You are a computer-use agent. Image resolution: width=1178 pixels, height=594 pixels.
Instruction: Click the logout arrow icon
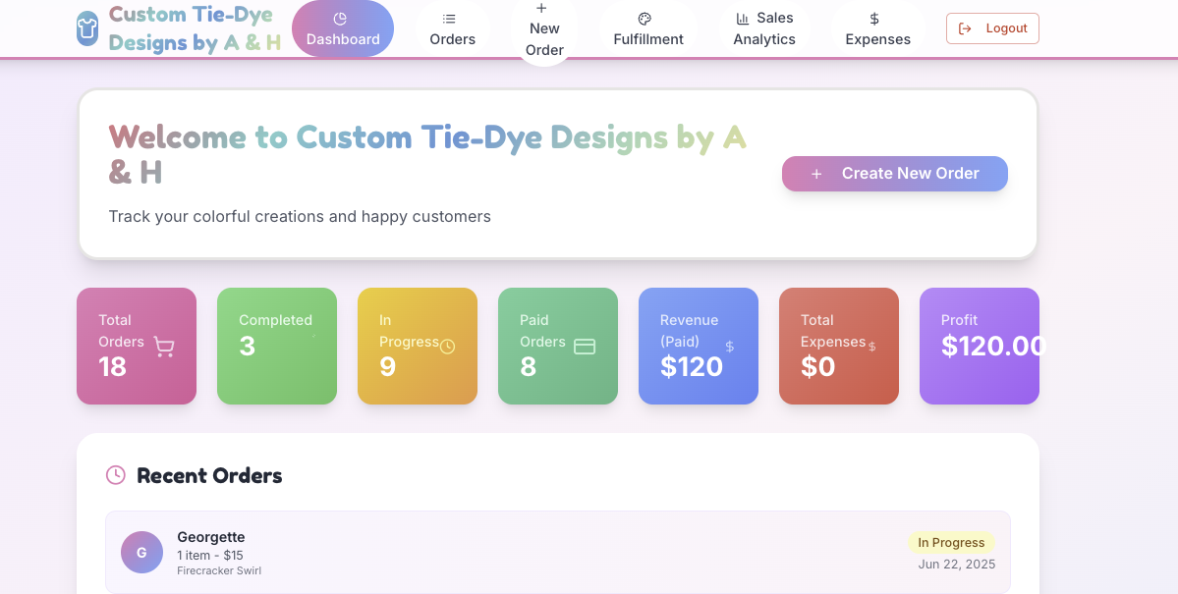[x=966, y=28]
